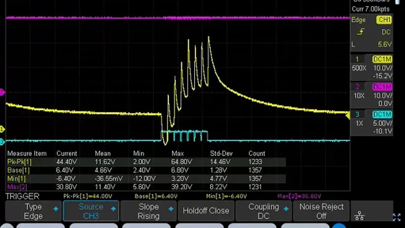Select the channel 3 cyan badge
Screen dimensions: 405x228
click(357, 114)
